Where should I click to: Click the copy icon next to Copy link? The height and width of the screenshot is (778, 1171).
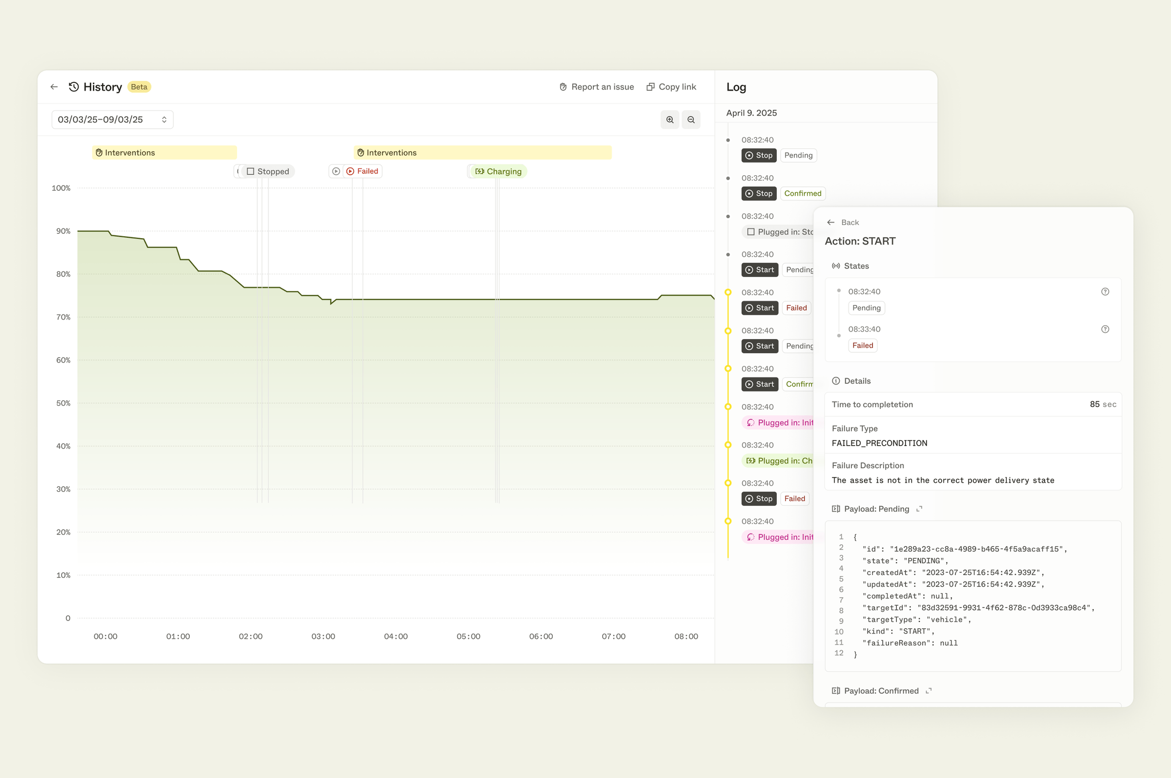tap(650, 86)
